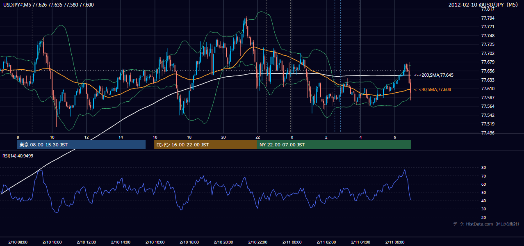Click RSI scale value 30
The width and height of the screenshot is (524, 246).
click(x=484, y=209)
